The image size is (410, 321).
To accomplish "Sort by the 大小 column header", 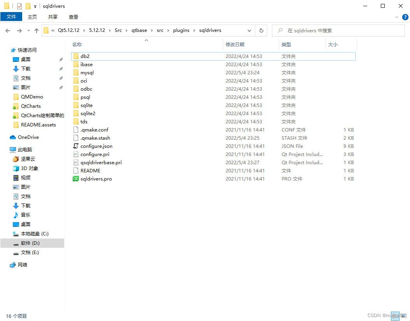I will pyautogui.click(x=333, y=45).
